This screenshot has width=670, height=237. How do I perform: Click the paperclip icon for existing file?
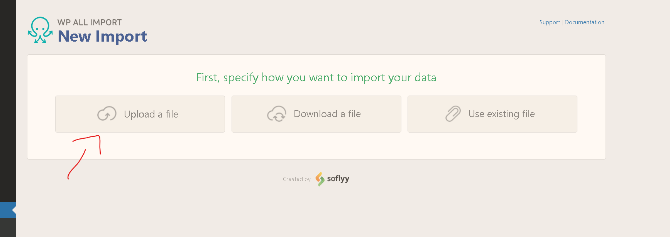pos(453,114)
